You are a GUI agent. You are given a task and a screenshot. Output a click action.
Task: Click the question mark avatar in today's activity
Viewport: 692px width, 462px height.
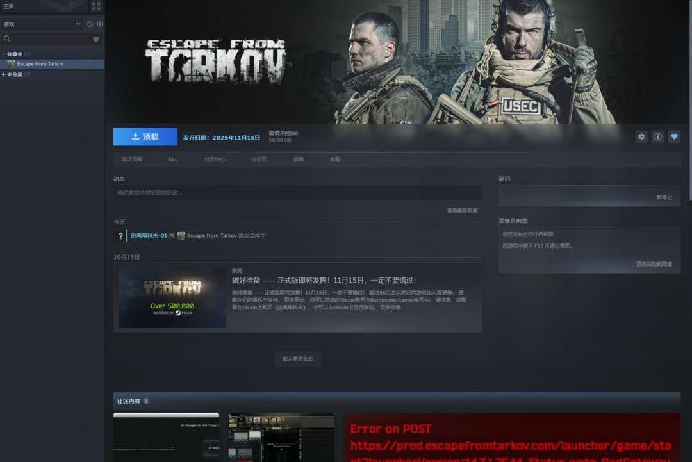tap(120, 236)
